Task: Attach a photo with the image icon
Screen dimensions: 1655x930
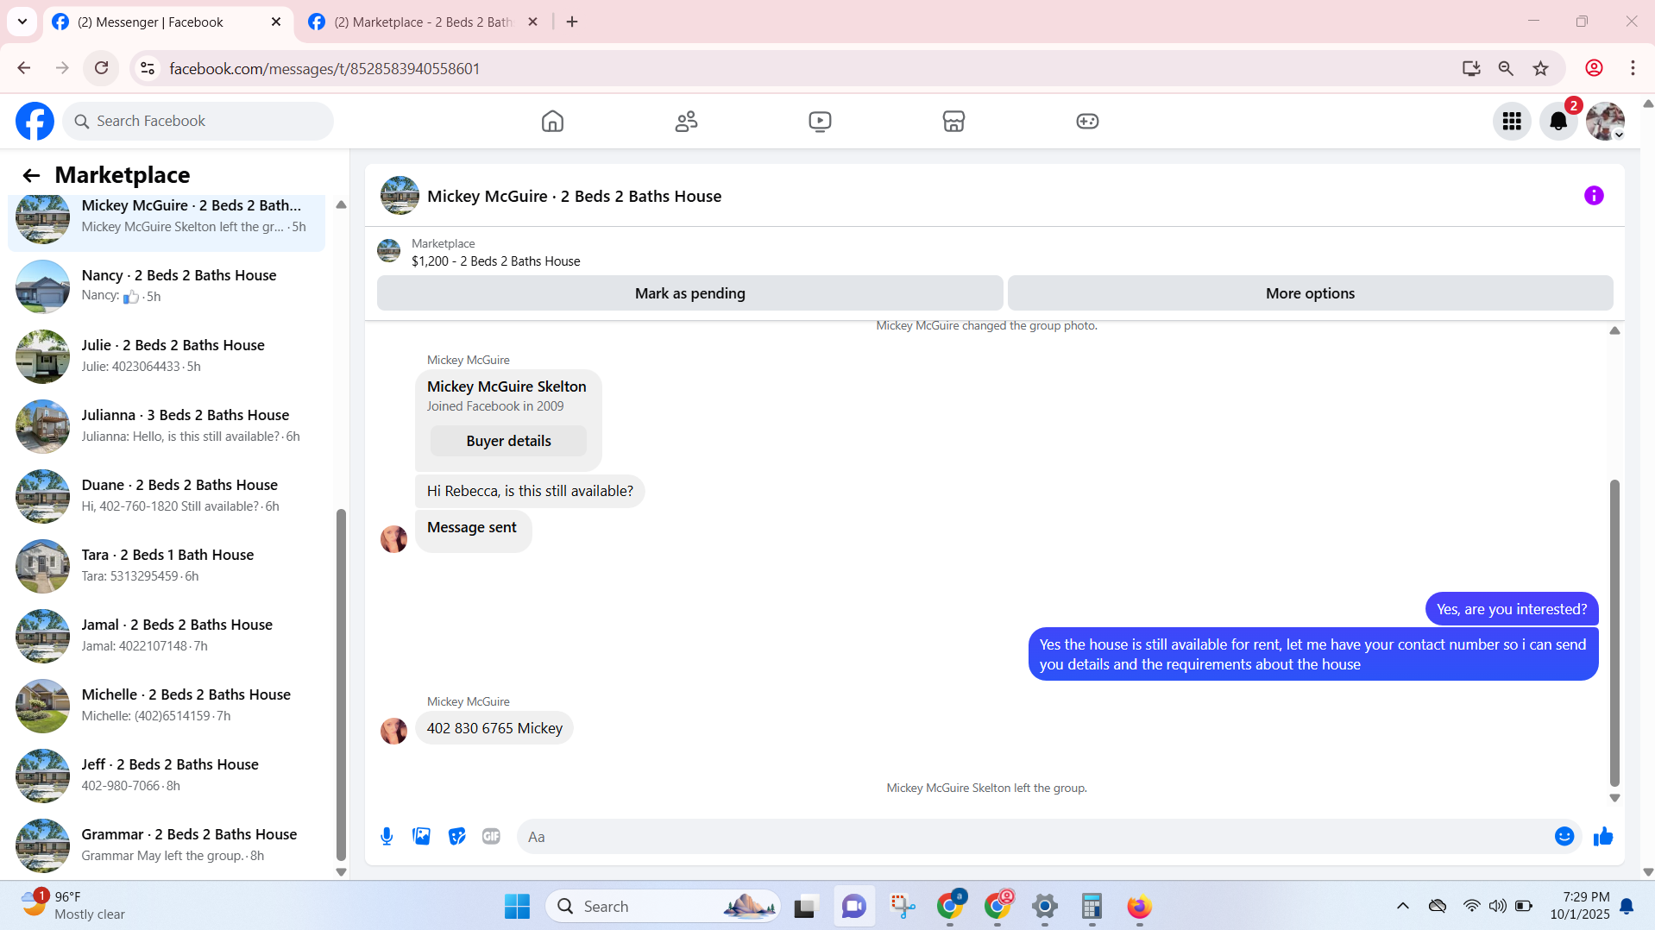Action: coord(421,836)
